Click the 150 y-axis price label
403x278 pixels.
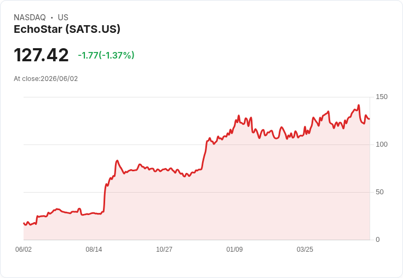(382, 97)
